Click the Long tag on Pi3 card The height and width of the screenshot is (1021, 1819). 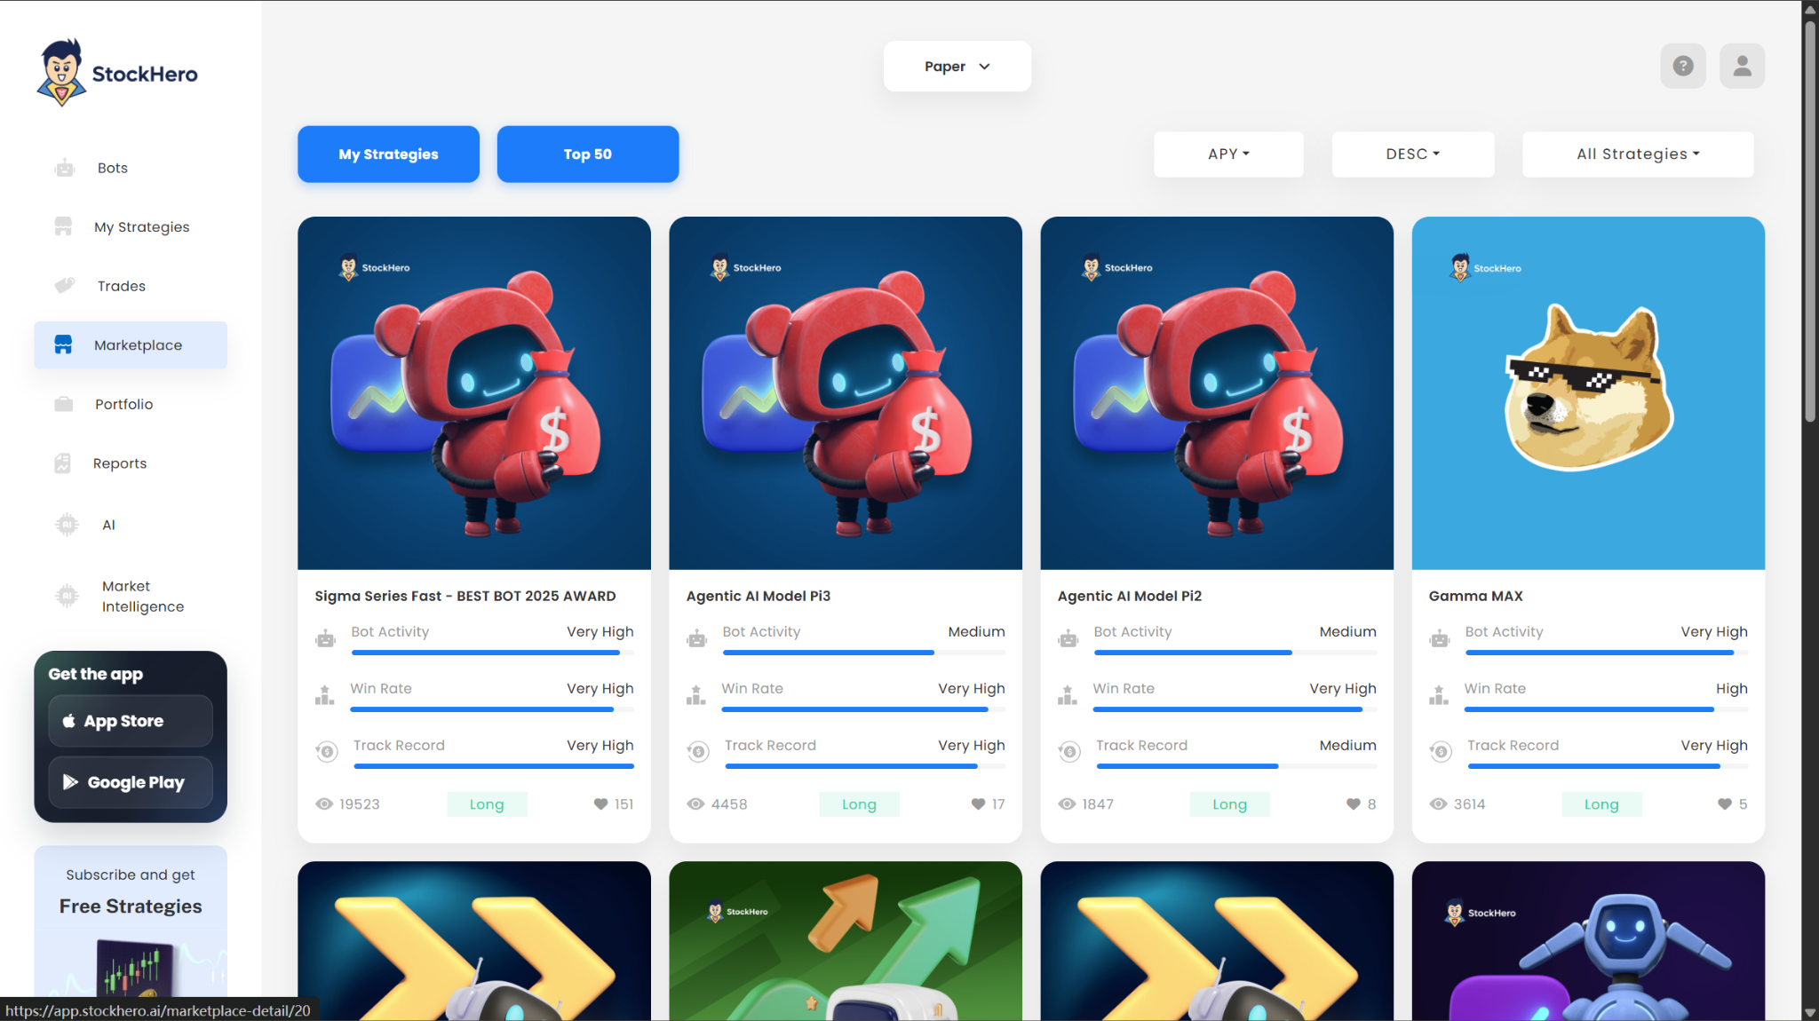[x=859, y=803]
